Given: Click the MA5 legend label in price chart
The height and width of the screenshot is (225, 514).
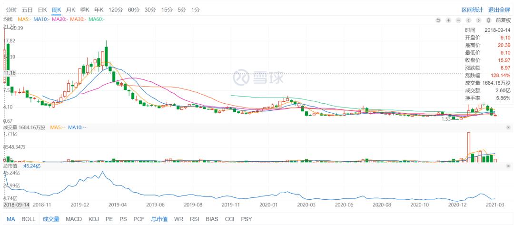Looking at the screenshot, I should (24, 20).
